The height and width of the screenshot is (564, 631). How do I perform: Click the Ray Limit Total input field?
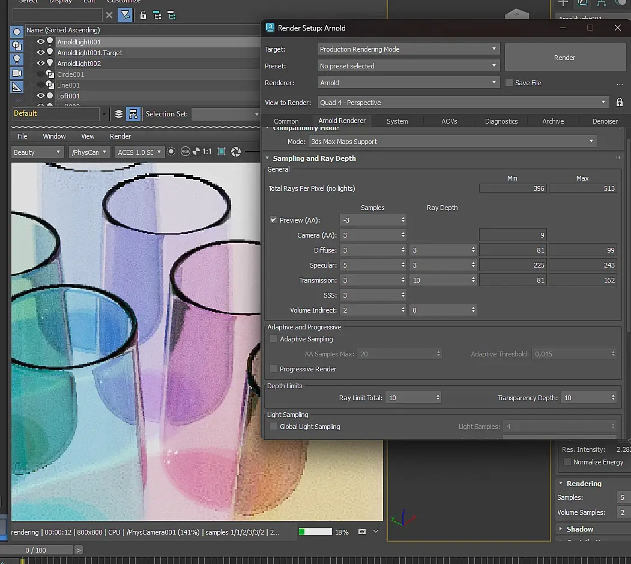click(409, 398)
